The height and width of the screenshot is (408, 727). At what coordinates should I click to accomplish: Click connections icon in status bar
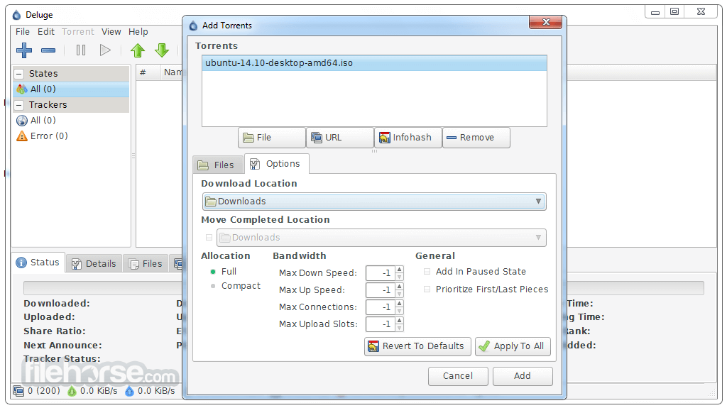pyautogui.click(x=18, y=391)
